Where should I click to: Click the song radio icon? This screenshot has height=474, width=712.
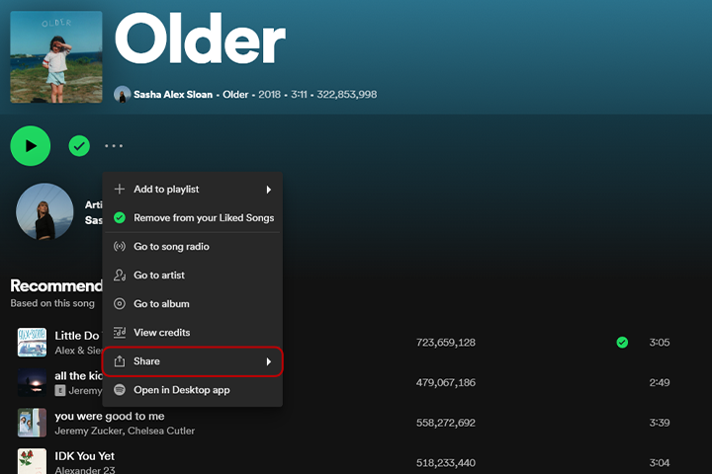(120, 246)
